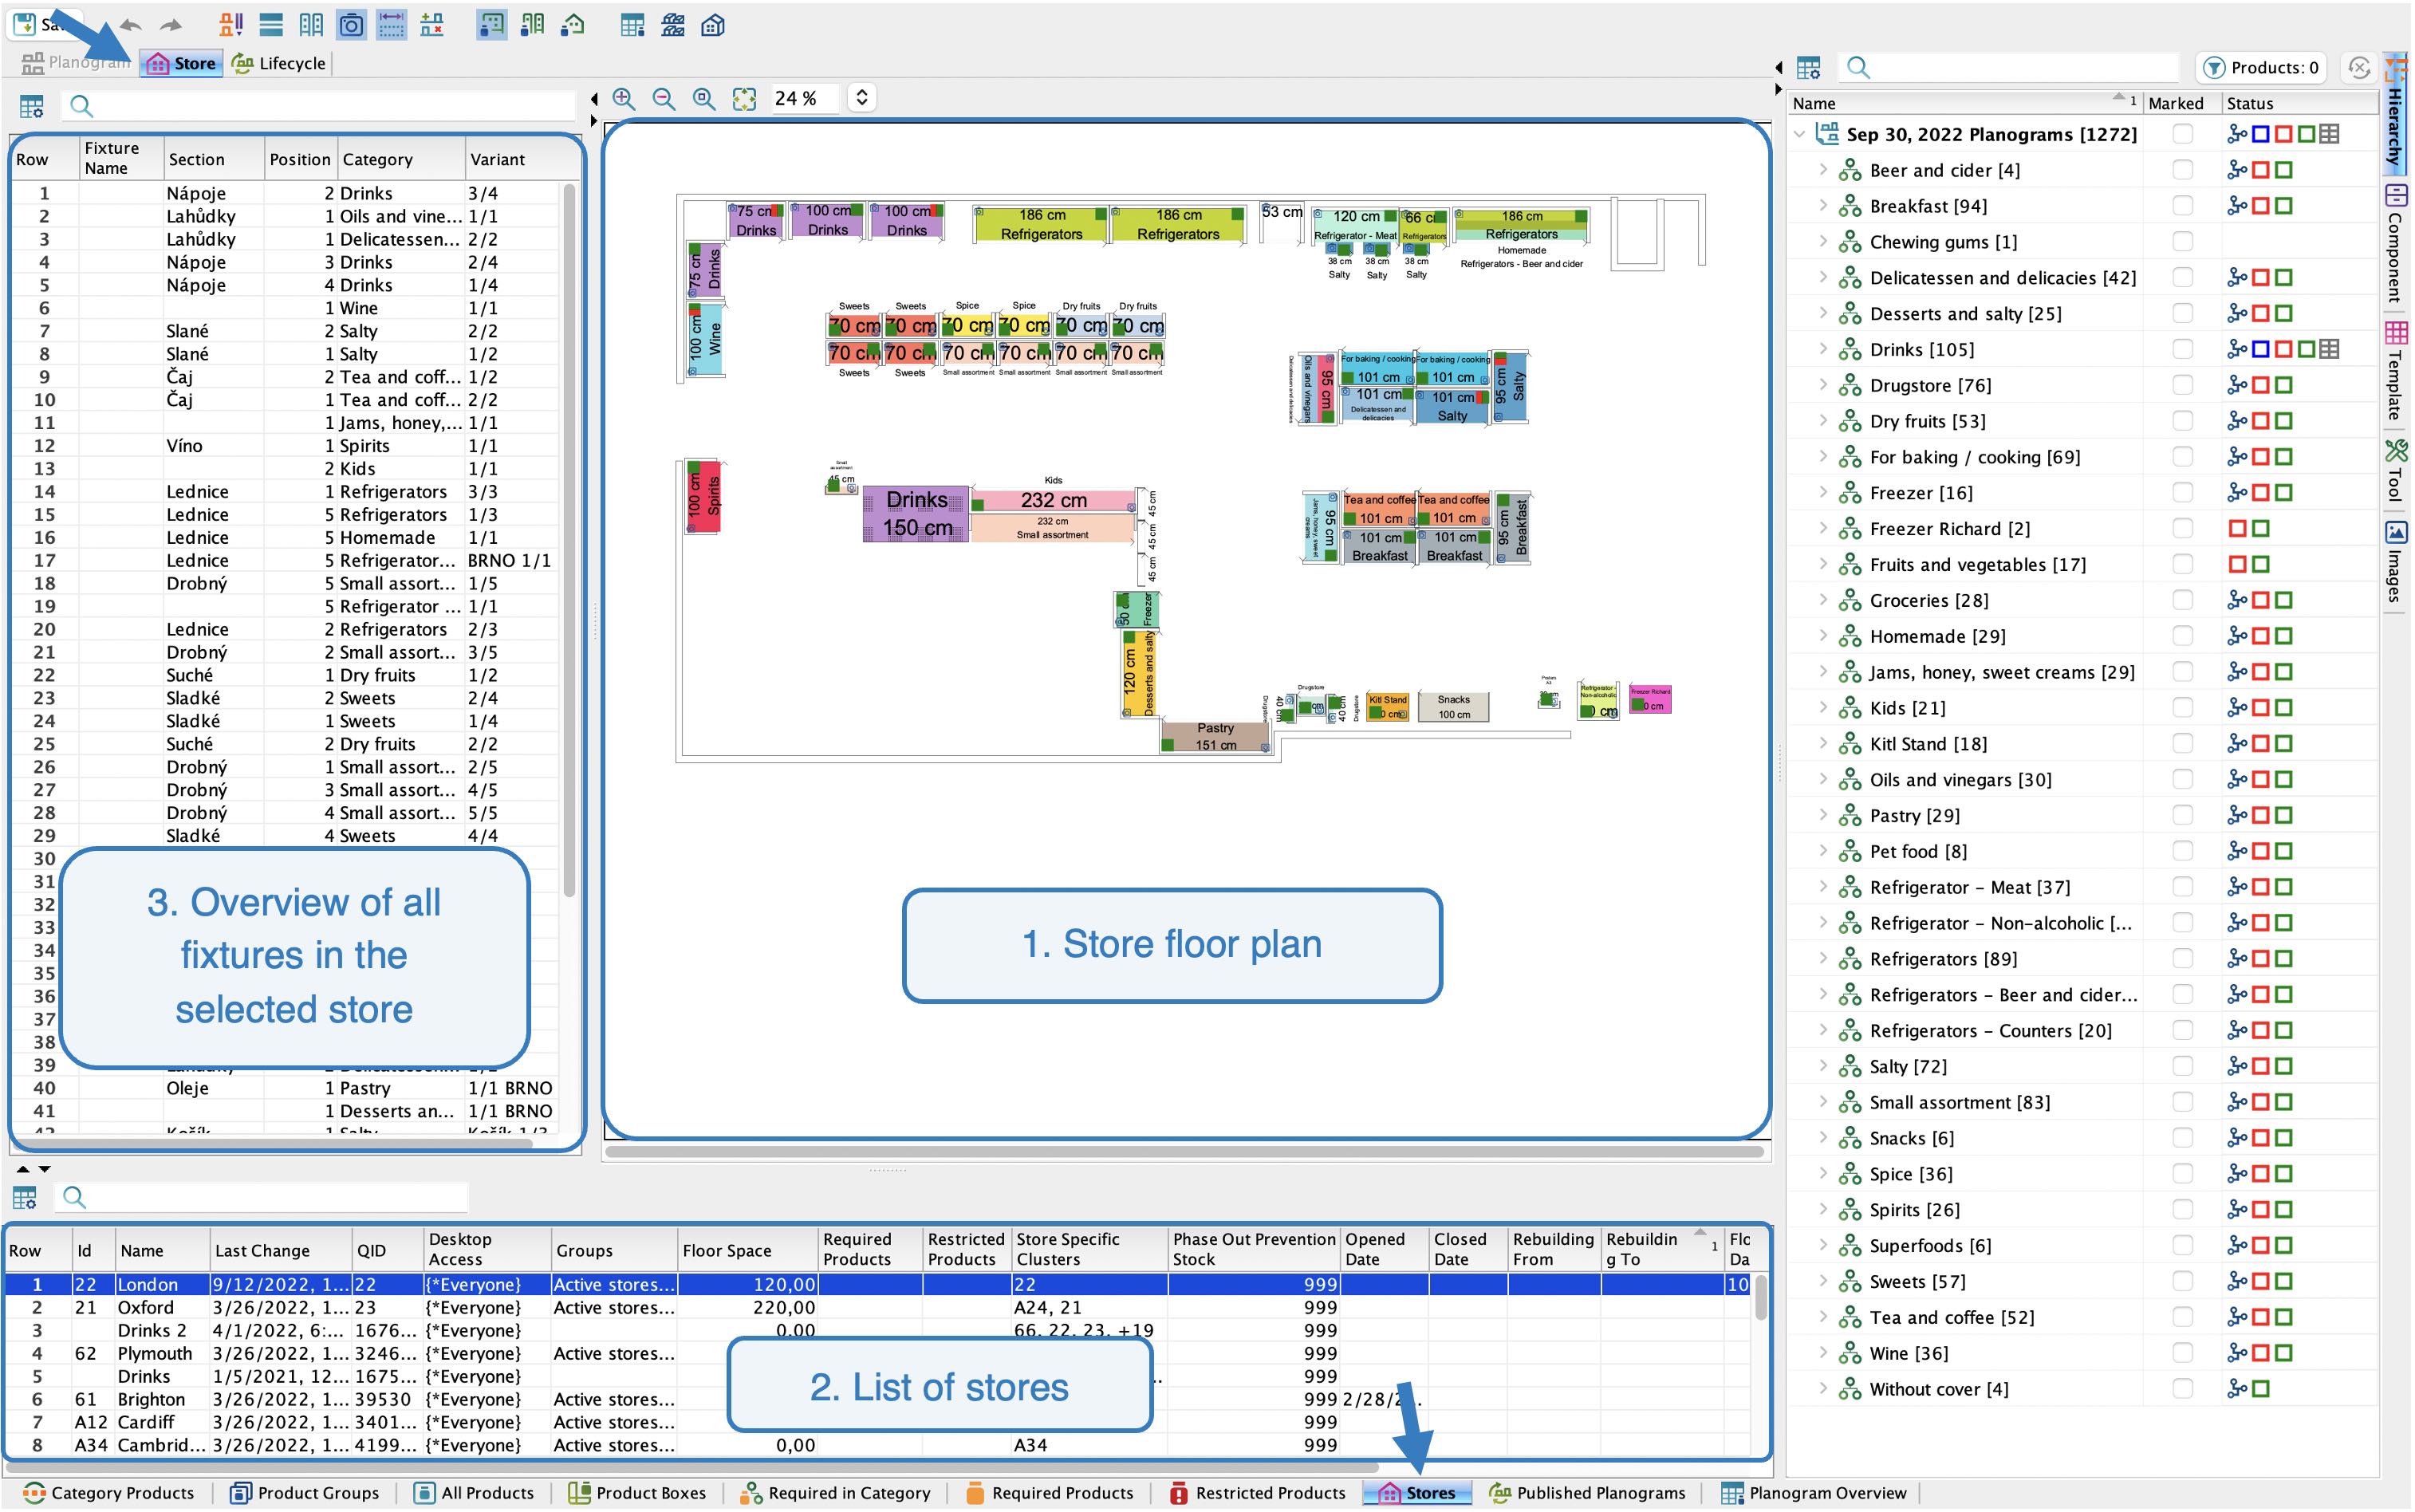2415x1512 pixels.
Task: Check Marked box for Pastry [29]
Action: coord(2183,815)
